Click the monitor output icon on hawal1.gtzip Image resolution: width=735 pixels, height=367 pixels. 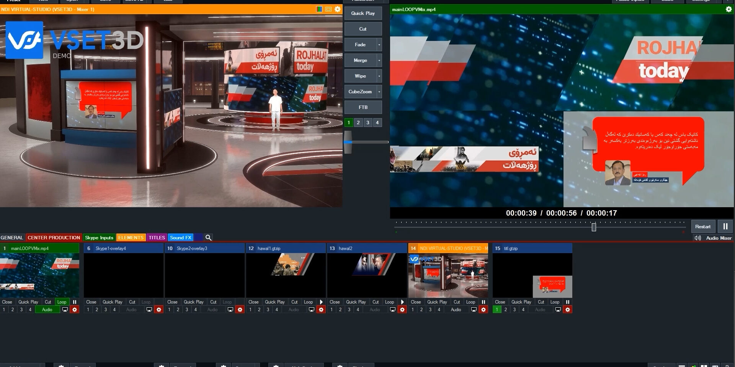coord(311,309)
